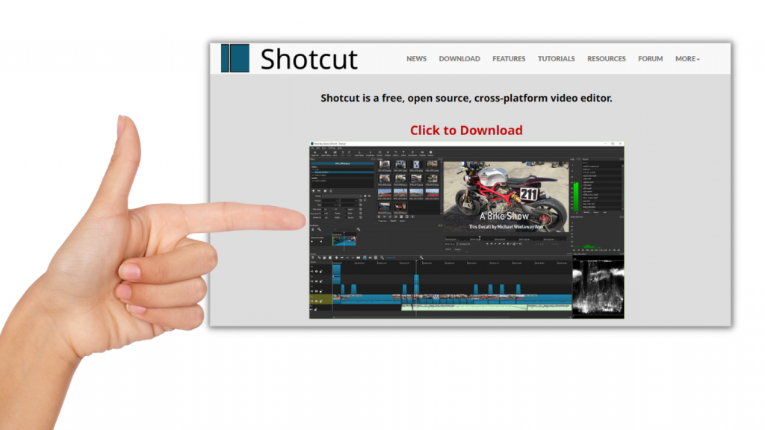Click the timeline zoom slider
765x430 pixels.
pyautogui.click(x=402, y=258)
